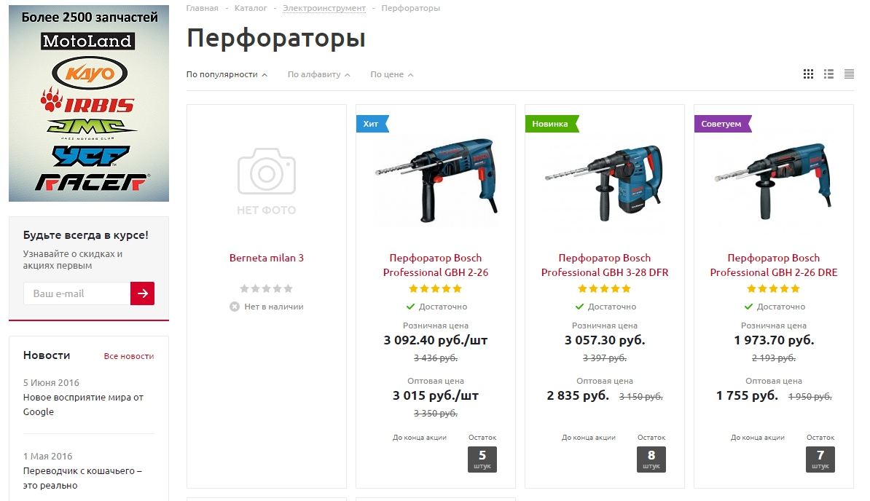Open Каталог breadcrumb link
870x501 pixels.
tap(251, 8)
